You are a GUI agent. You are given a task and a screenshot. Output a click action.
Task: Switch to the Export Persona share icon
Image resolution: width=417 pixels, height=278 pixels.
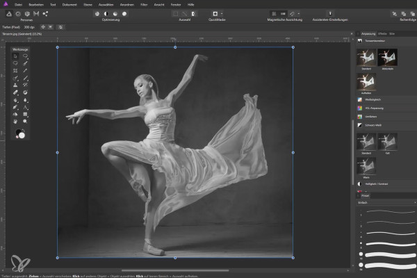[45, 14]
